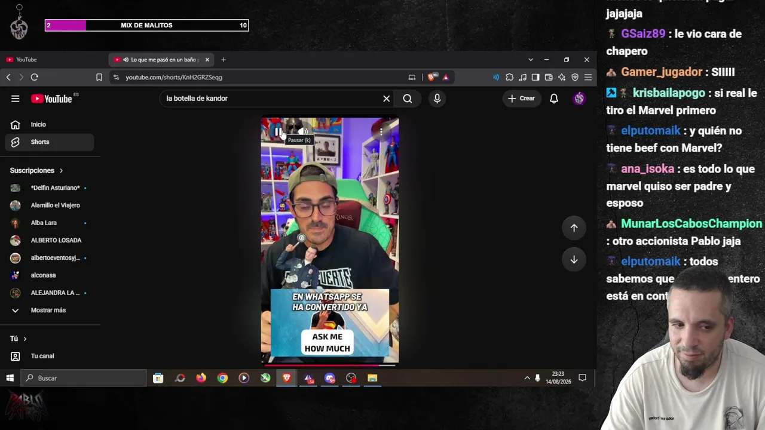Go to the previous Short with up arrow
This screenshot has height=430, width=765.
[x=574, y=228]
